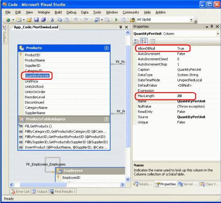The width and height of the screenshot is (221, 203).
Task: Select Alphabetical sort icon in Properties
Action: tap(144, 41)
